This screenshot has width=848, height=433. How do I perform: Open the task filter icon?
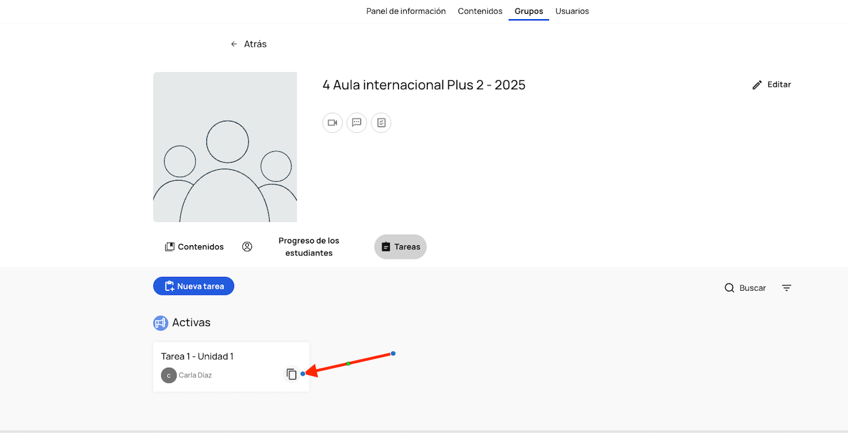pos(786,288)
